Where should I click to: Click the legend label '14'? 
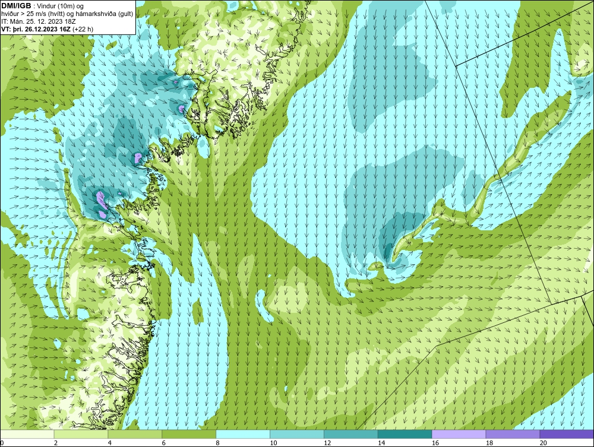381,443
